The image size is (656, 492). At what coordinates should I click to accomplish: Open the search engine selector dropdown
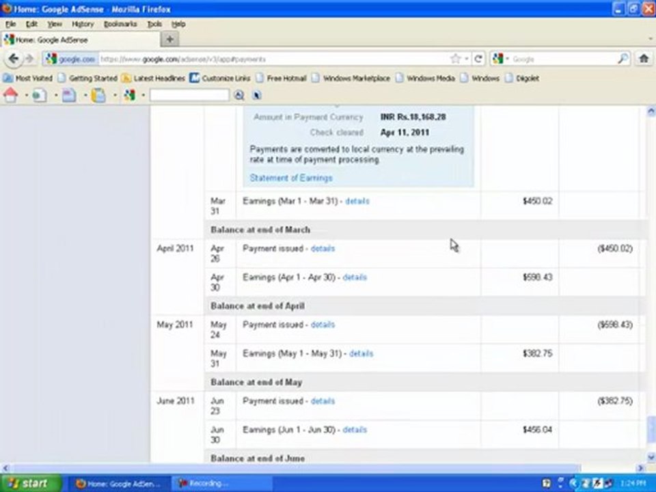pyautogui.click(x=500, y=59)
